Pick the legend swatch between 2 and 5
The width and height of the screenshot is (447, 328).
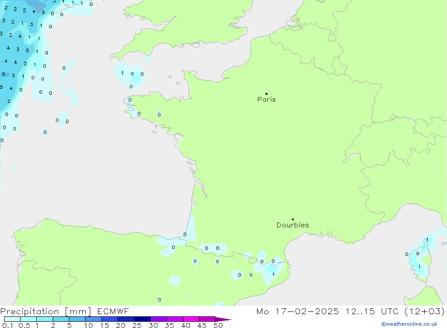point(61,319)
